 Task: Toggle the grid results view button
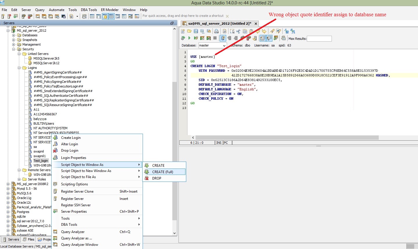click(263, 38)
